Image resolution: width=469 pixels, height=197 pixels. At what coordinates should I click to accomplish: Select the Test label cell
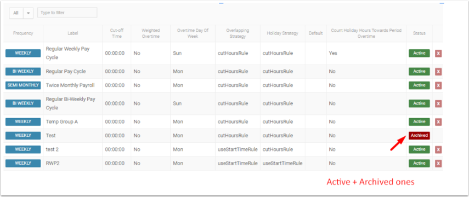pos(50,136)
